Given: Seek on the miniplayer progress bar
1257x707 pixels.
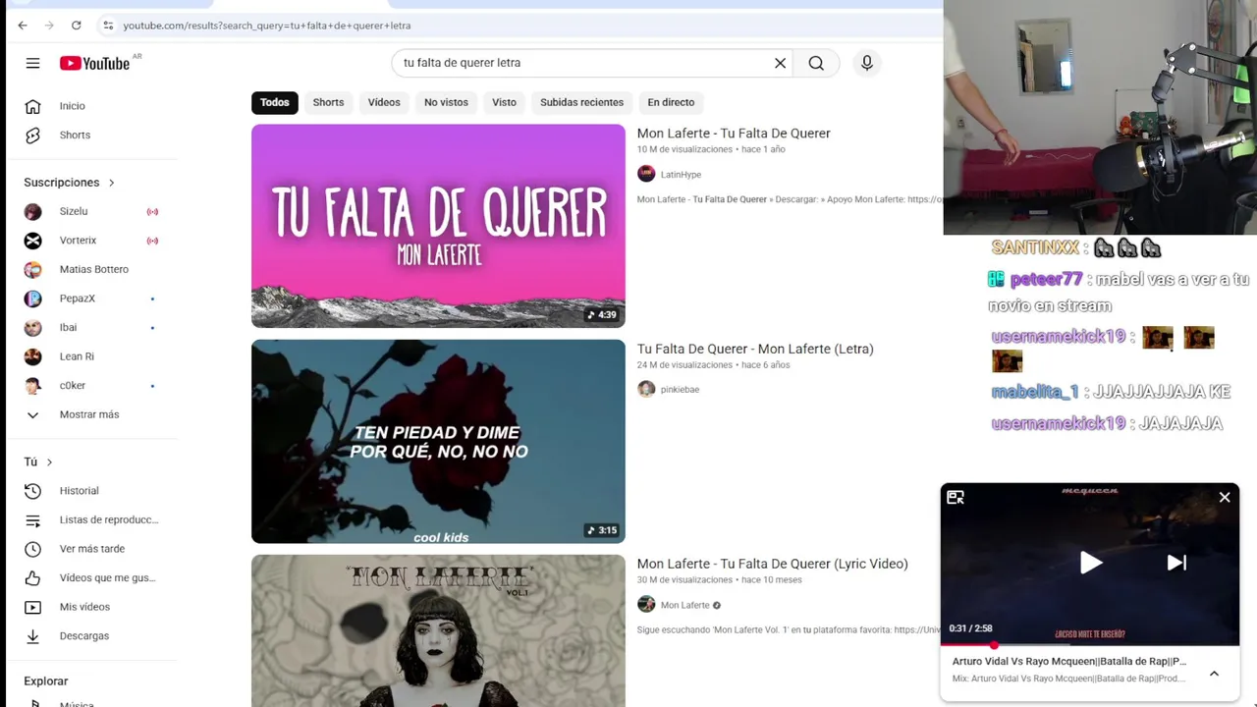Looking at the screenshot, I should 1090,645.
